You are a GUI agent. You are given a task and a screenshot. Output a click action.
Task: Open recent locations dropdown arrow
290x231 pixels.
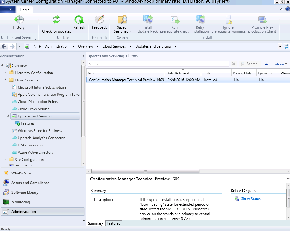(19, 46)
